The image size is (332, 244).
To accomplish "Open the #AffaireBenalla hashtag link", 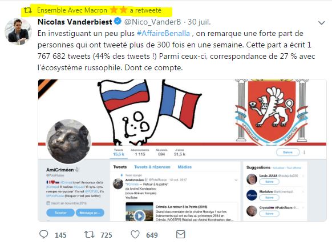I will click(163, 33).
